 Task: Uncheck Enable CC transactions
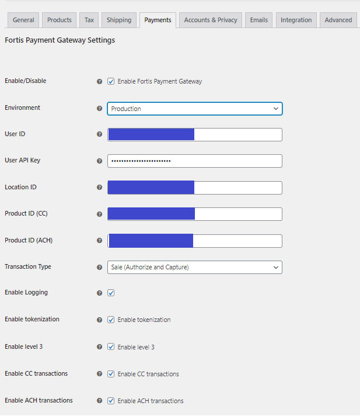111,373
